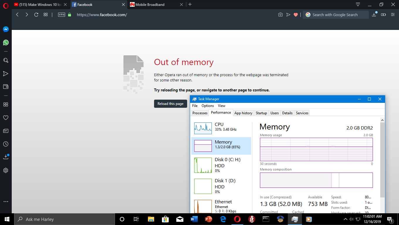Open WhatsApp in Opera sidebar
The image size is (399, 225).
tap(6, 42)
